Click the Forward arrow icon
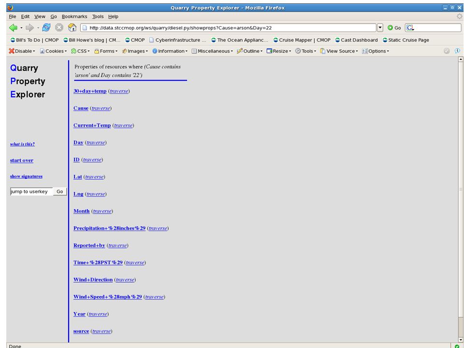This screenshot has width=464, height=348. tap(29, 28)
